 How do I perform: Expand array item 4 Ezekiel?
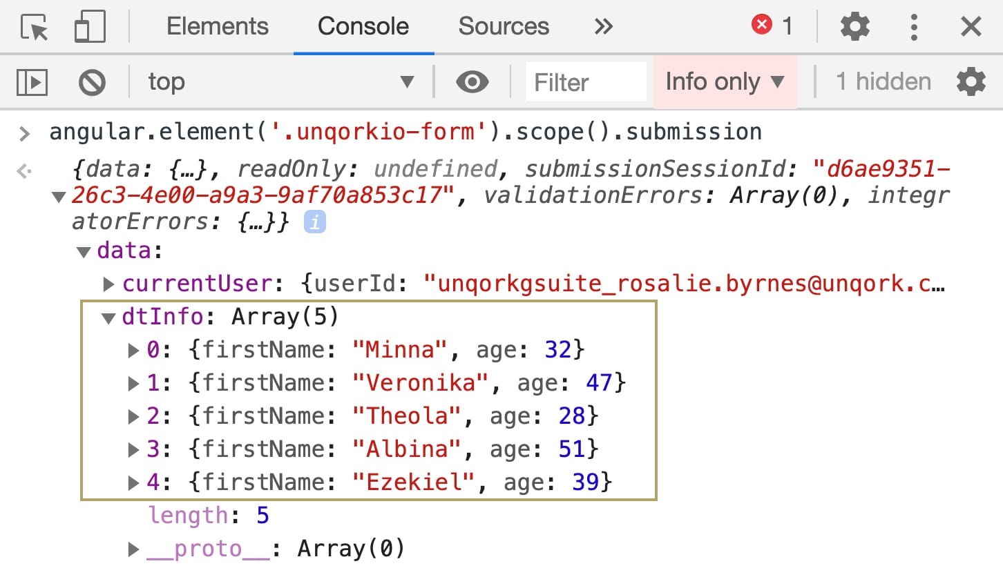click(134, 482)
